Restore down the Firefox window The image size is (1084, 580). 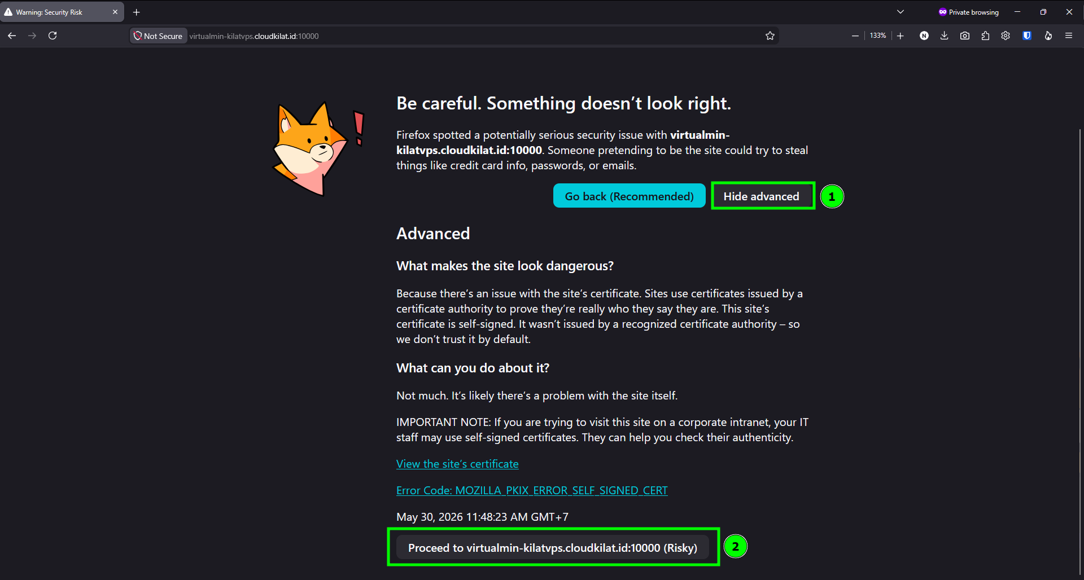1043,12
